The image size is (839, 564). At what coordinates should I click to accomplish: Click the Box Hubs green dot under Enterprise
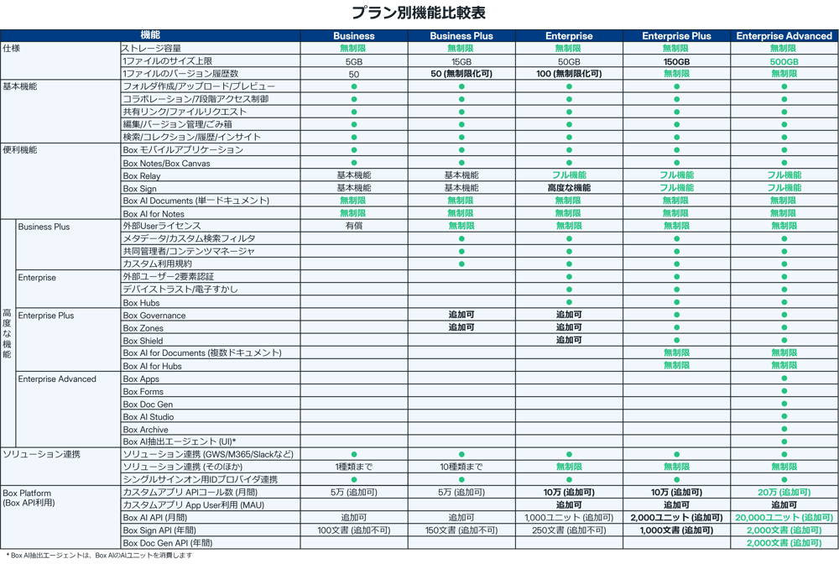[x=569, y=302]
